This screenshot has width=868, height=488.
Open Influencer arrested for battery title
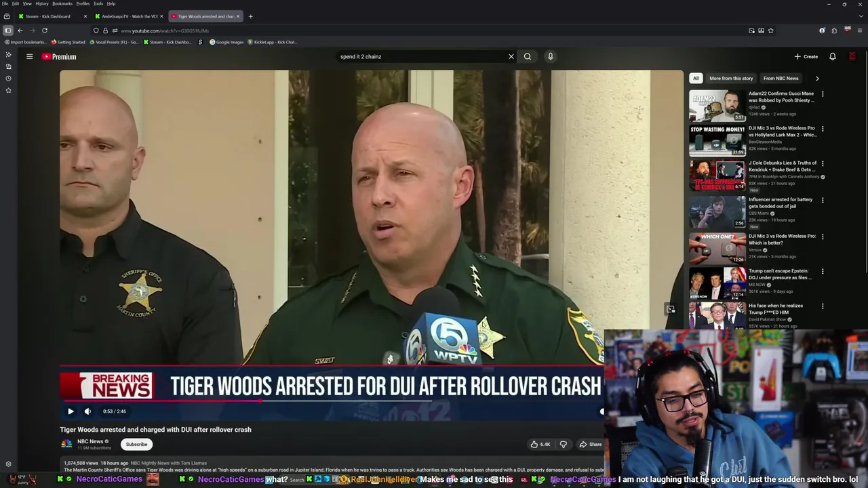pyautogui.click(x=781, y=203)
